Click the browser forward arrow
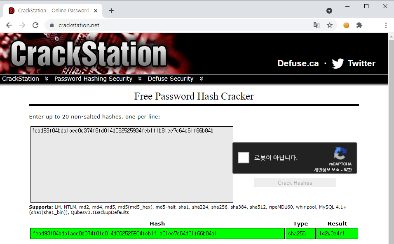394x244 pixels. pos(22,25)
